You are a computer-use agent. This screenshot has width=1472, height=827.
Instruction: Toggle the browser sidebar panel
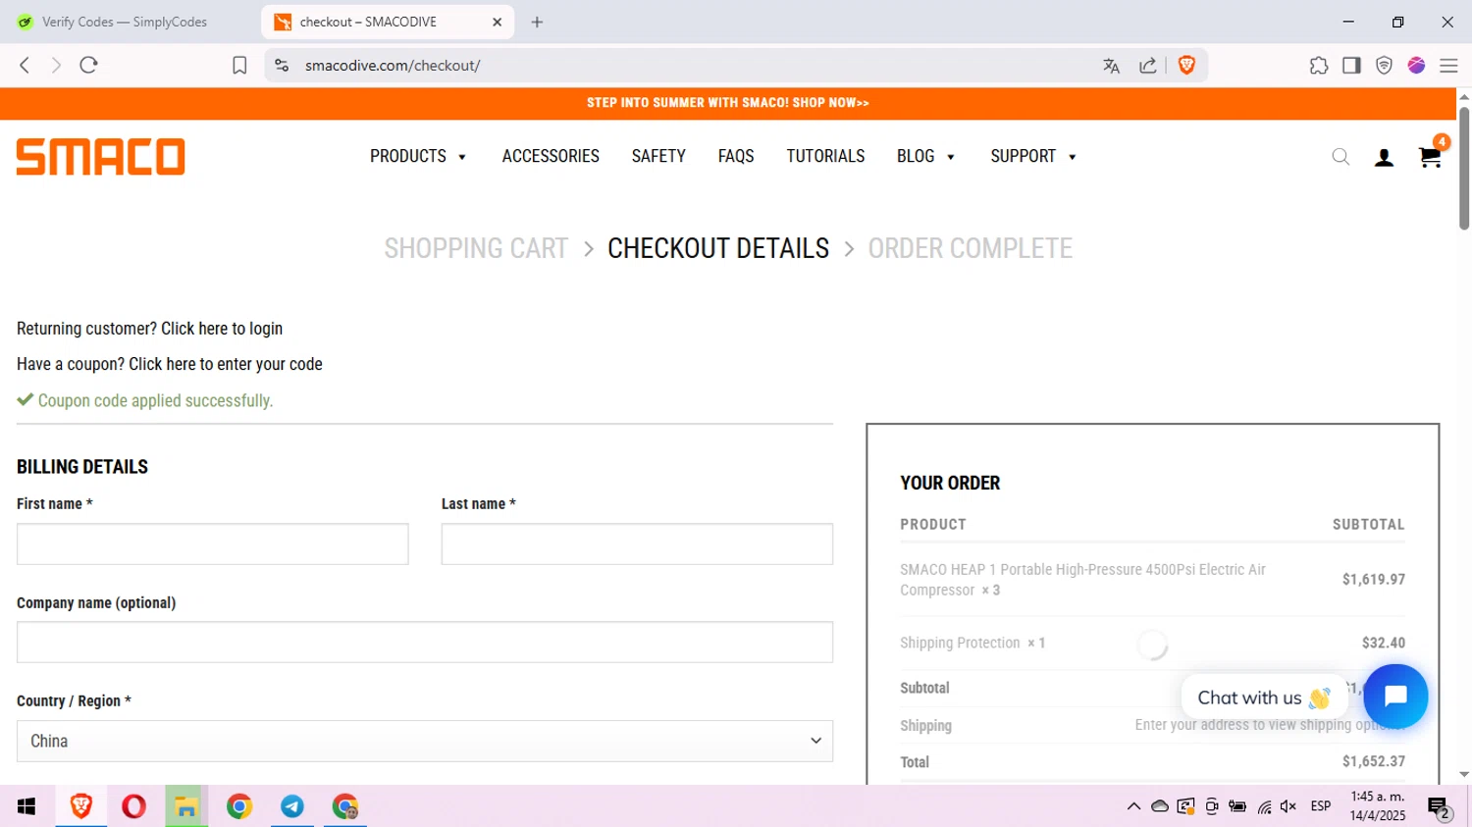[1351, 65]
